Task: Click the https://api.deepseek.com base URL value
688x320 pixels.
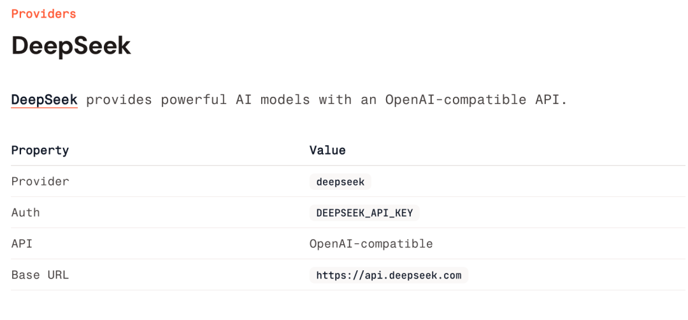Action: pyautogui.click(x=389, y=275)
